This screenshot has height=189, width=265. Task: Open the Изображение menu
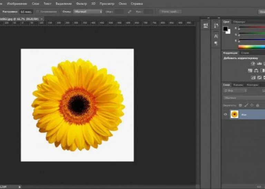(x=17, y=3)
